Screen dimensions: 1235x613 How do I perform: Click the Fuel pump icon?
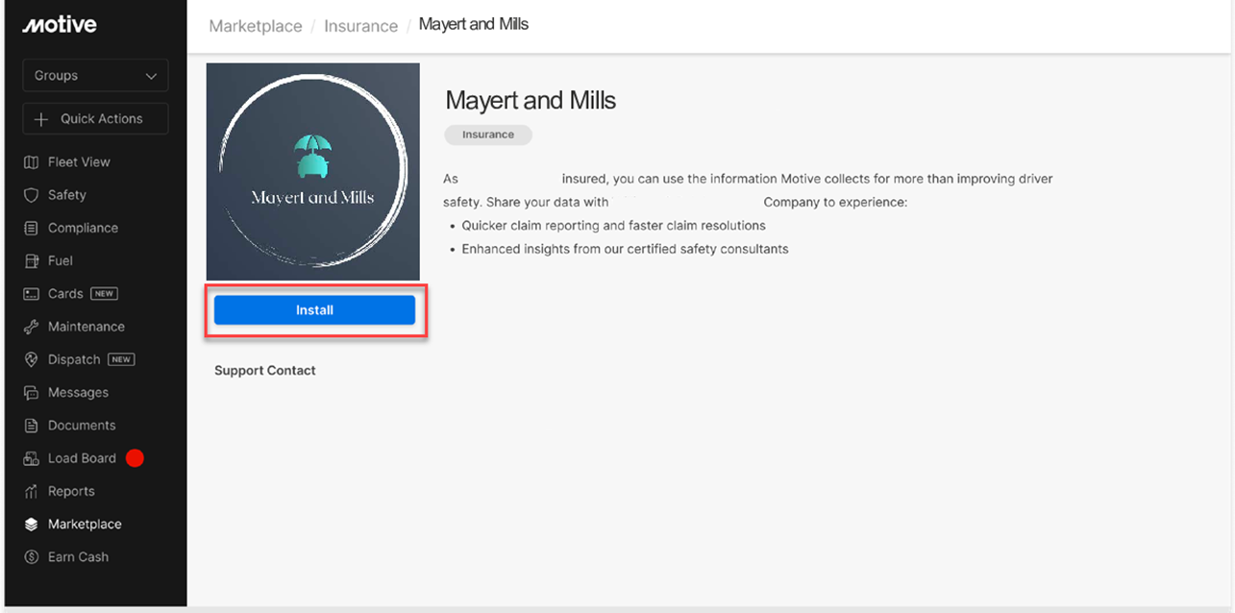tap(31, 260)
